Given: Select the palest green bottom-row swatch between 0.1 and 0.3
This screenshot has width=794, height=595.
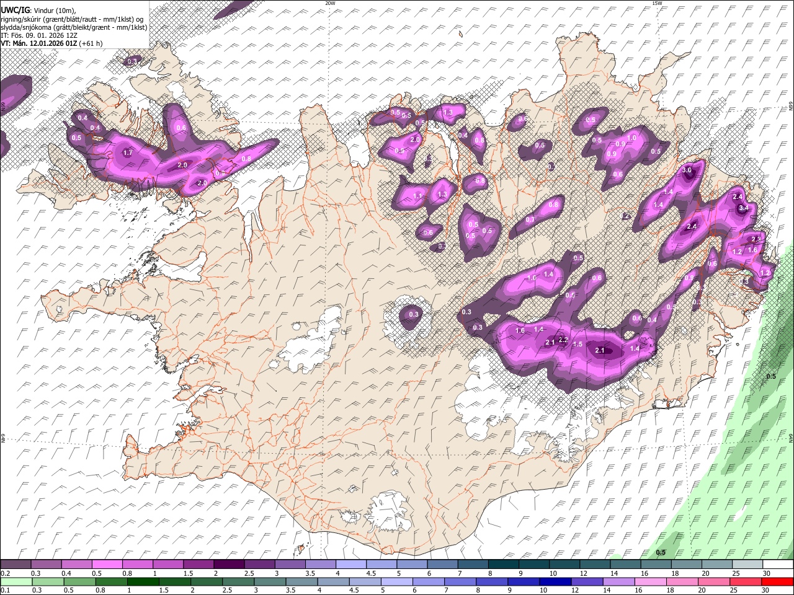Looking at the screenshot, I should pos(16,581).
